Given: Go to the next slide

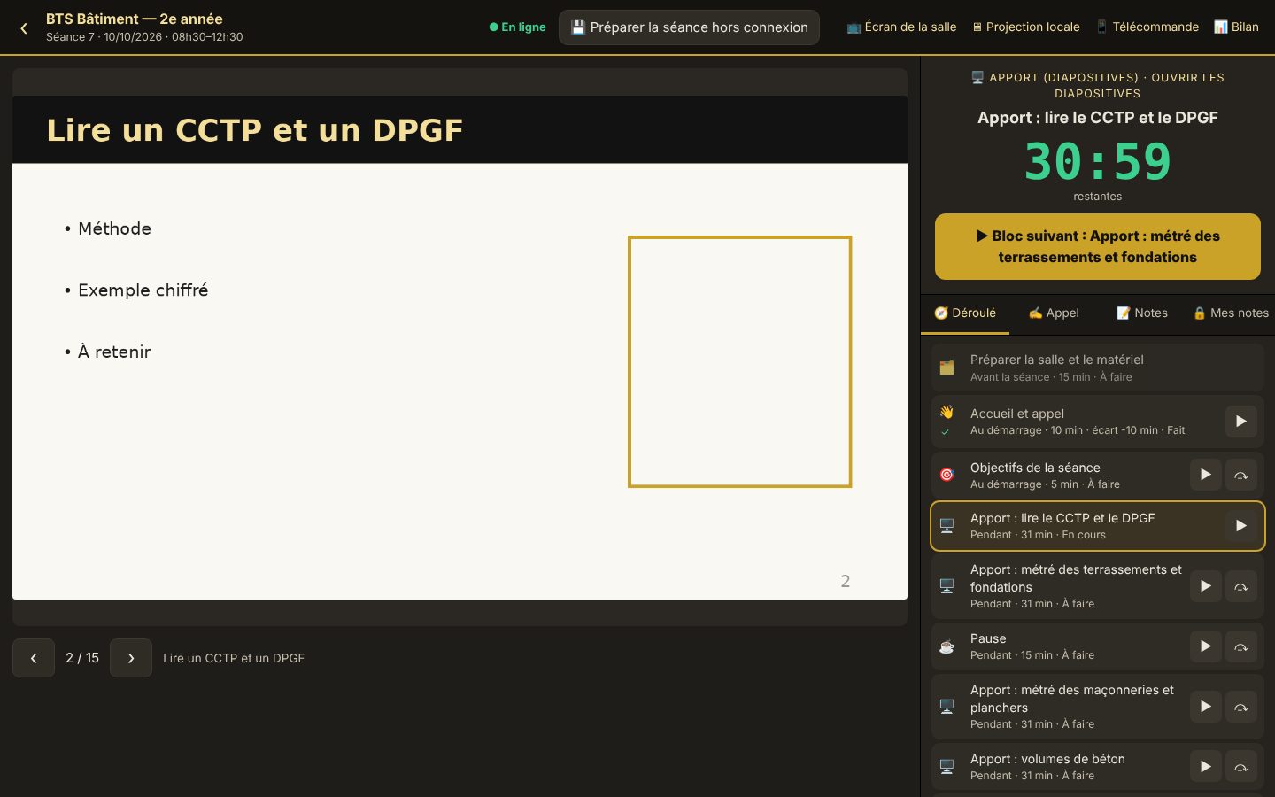Looking at the screenshot, I should click(x=131, y=658).
